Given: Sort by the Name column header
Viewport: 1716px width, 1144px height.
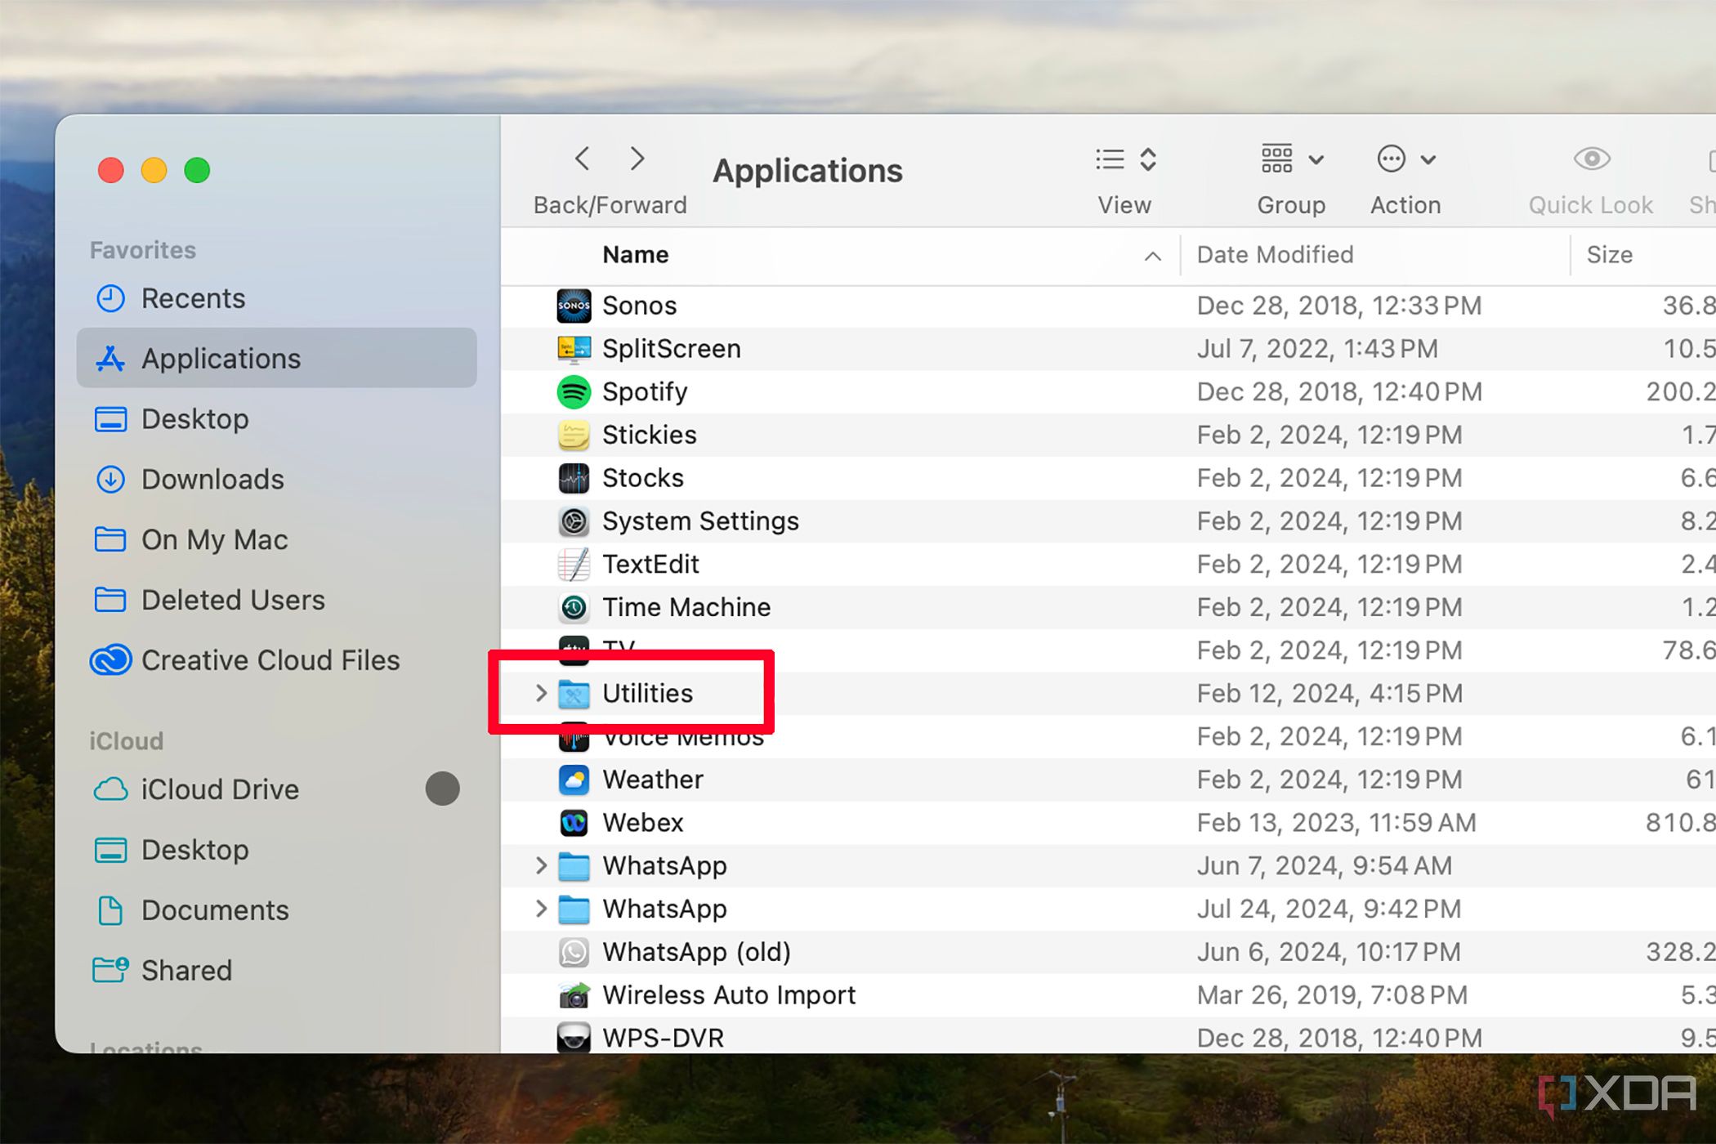Looking at the screenshot, I should [x=636, y=255].
